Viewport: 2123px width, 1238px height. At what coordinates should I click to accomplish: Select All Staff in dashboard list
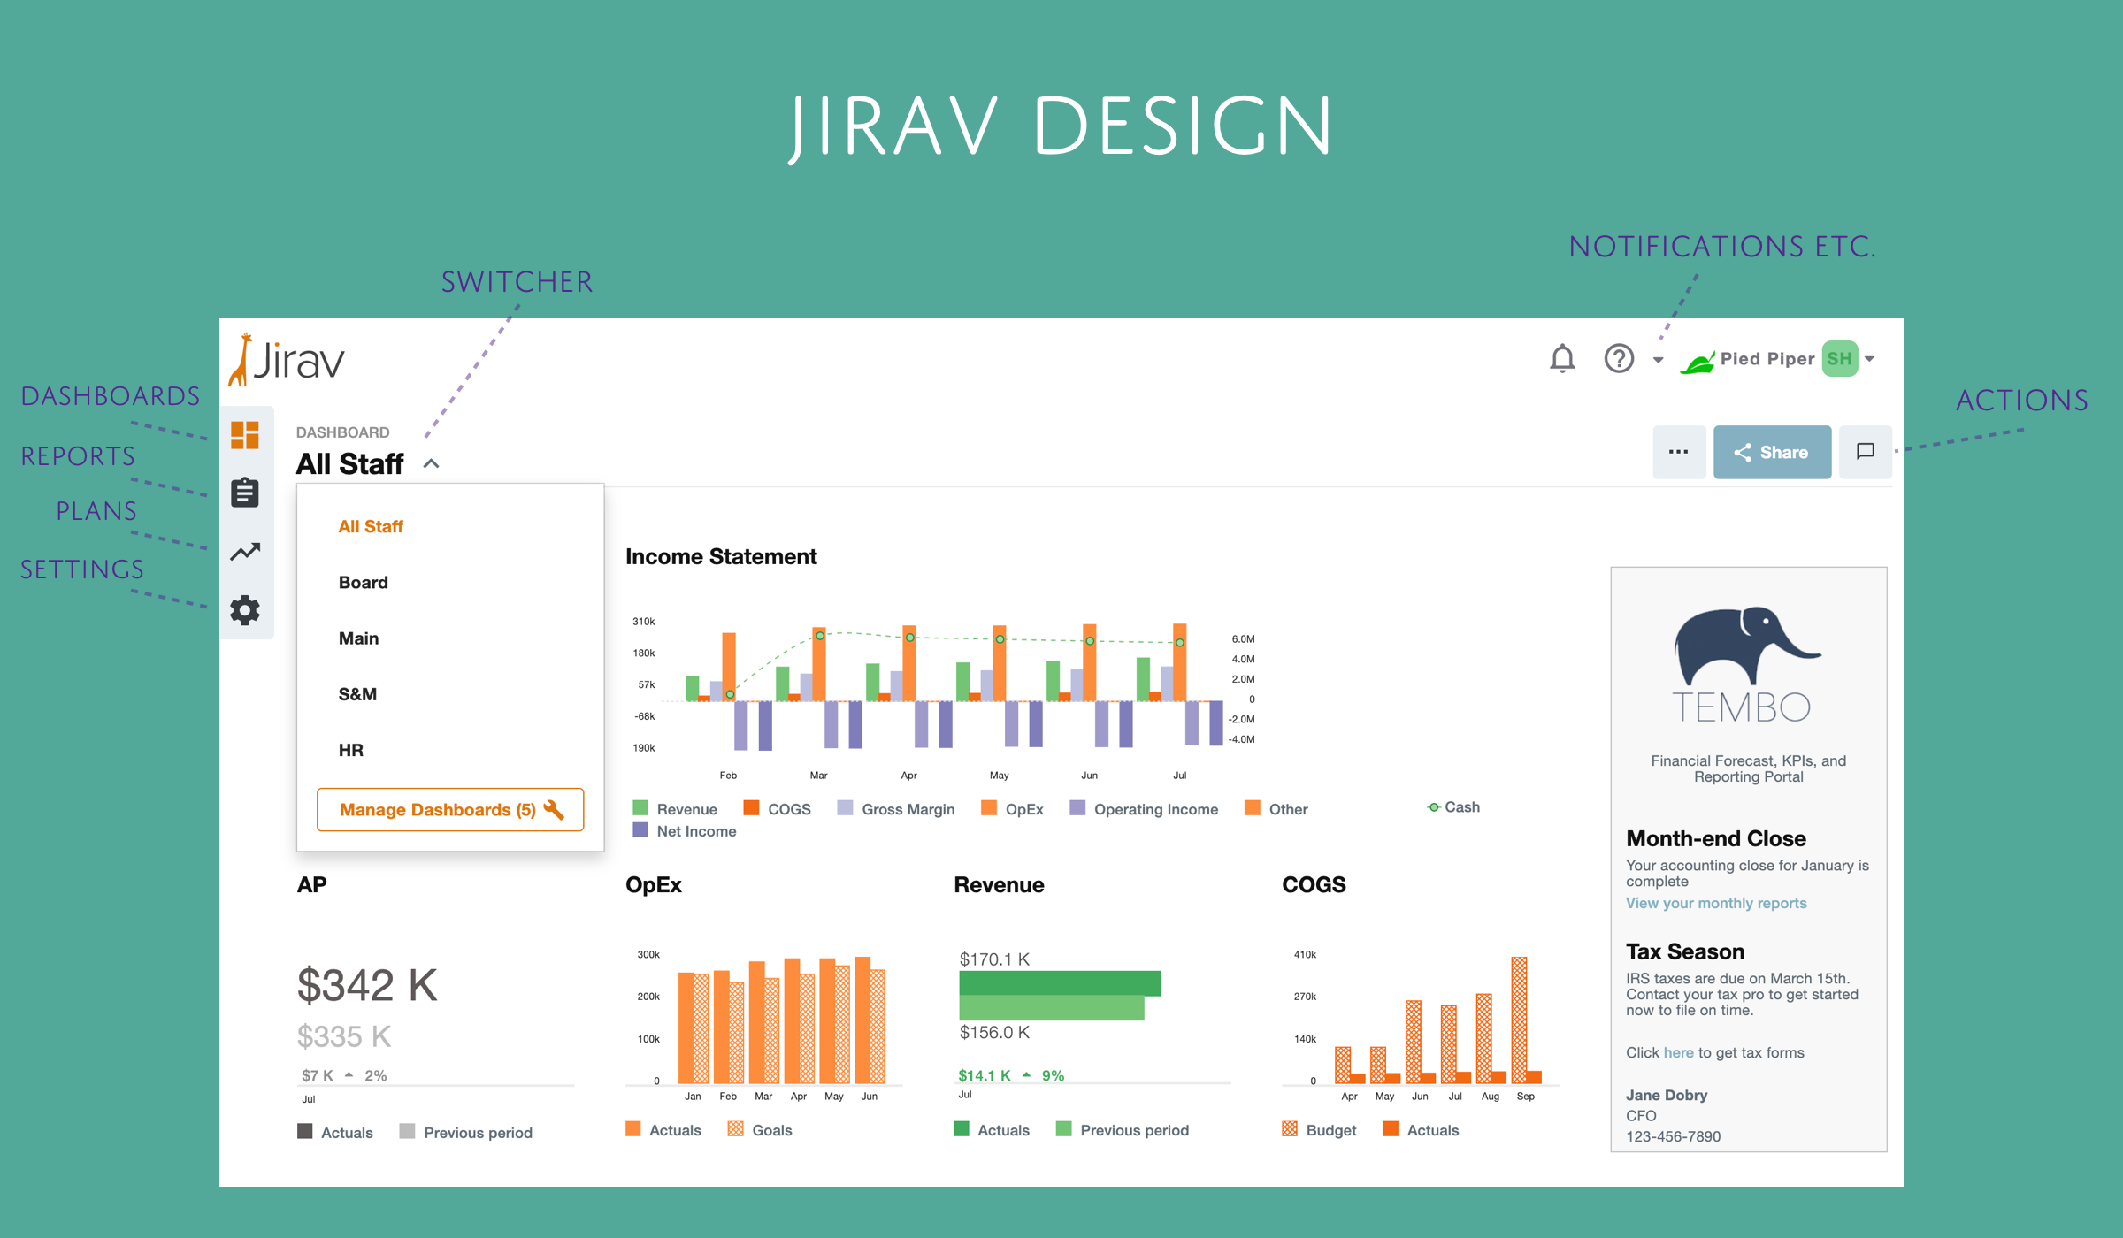pos(371,526)
